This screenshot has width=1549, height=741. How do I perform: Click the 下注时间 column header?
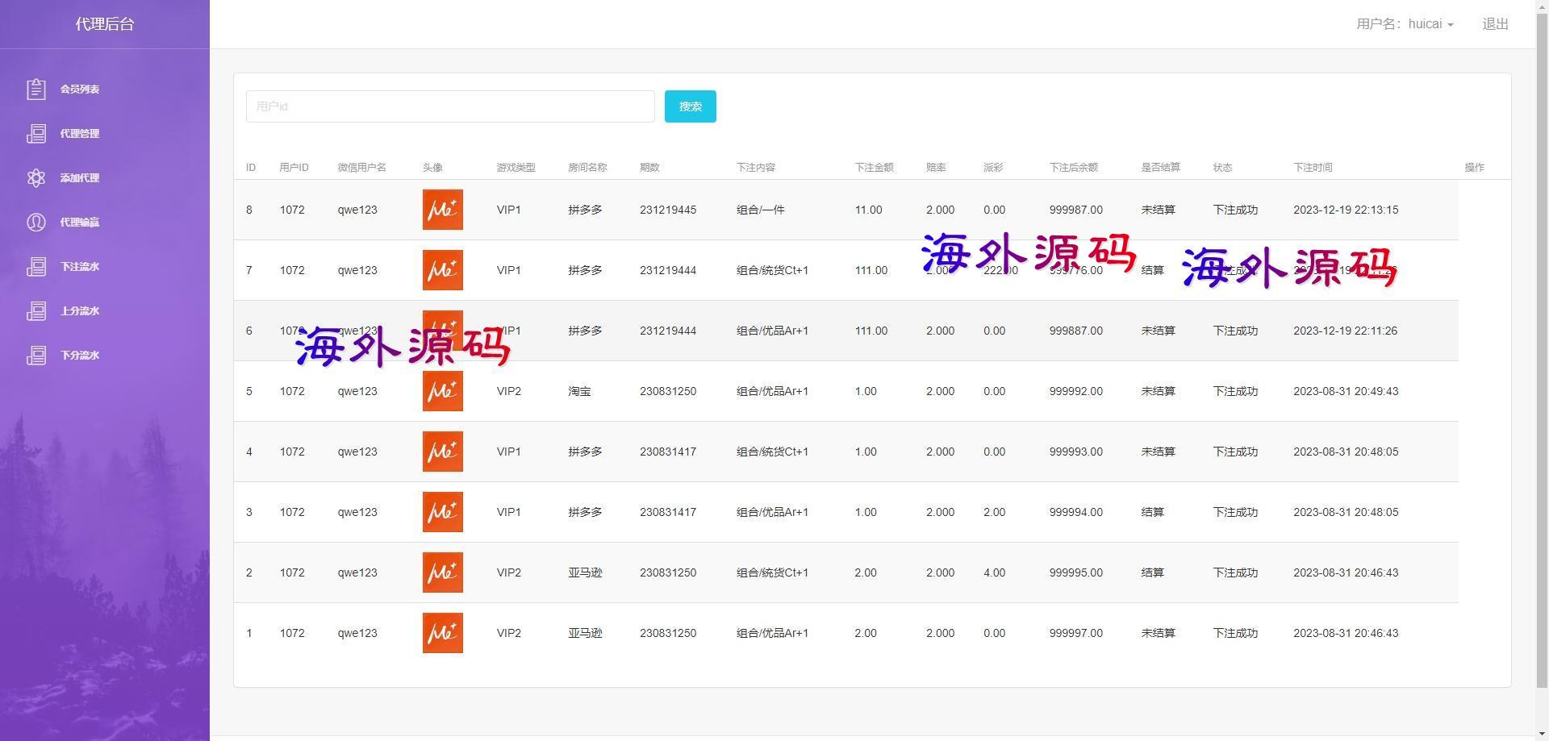pyautogui.click(x=1313, y=168)
